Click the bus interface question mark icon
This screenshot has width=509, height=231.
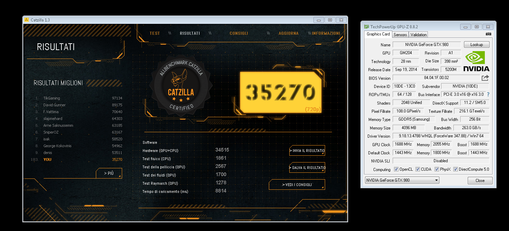pyautogui.click(x=488, y=94)
